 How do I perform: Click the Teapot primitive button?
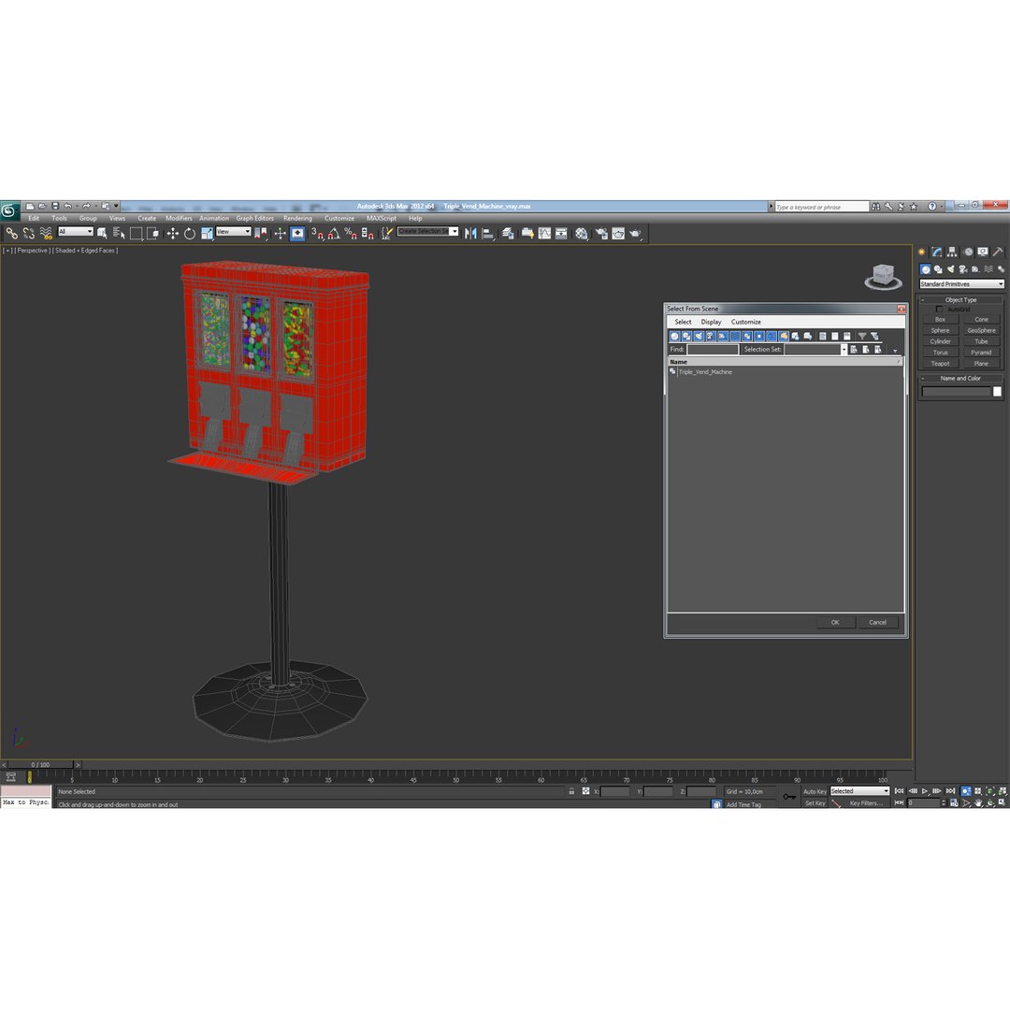[941, 363]
